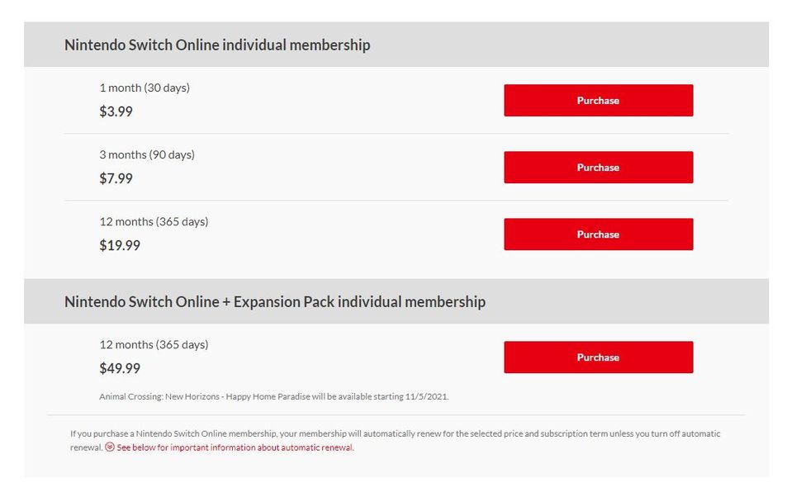Purchase the 3 months (90 days) membership
This screenshot has height=497, width=801.
point(598,167)
